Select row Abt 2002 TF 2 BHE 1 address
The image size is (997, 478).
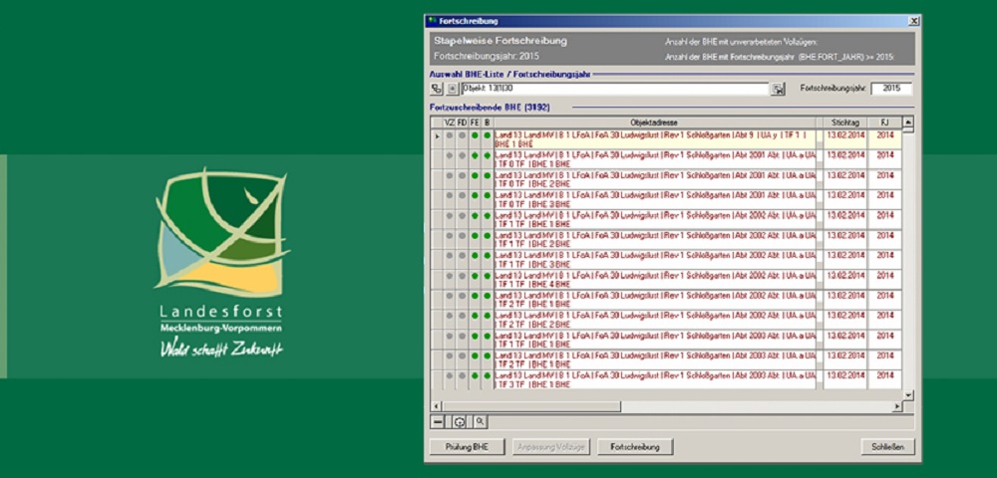[654, 301]
